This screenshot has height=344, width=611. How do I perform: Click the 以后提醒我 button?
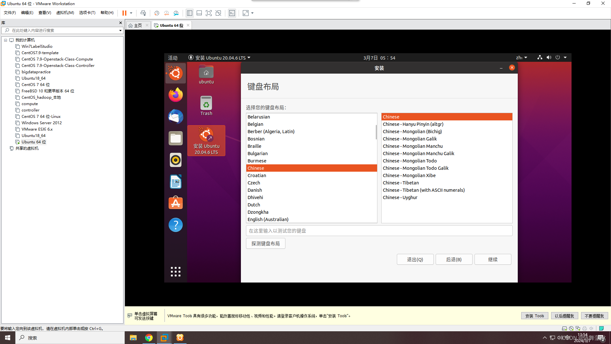coord(564,316)
